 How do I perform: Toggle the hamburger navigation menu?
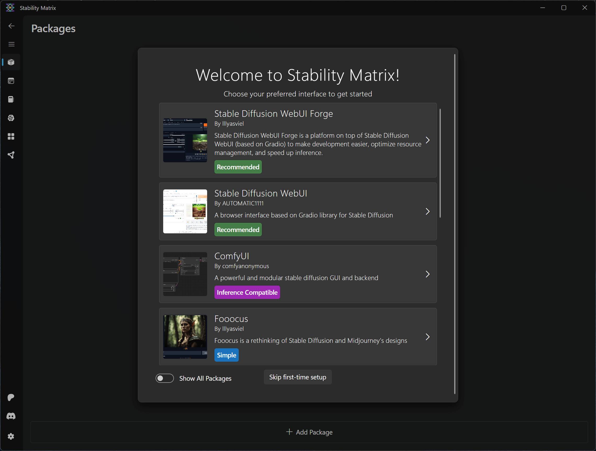pyautogui.click(x=11, y=44)
